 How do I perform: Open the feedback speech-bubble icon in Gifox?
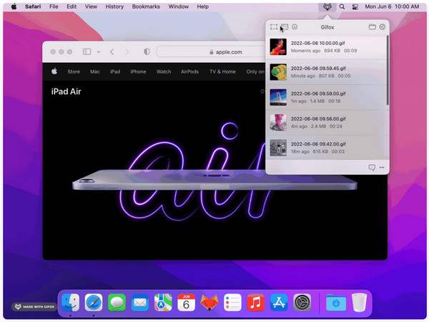point(372,167)
